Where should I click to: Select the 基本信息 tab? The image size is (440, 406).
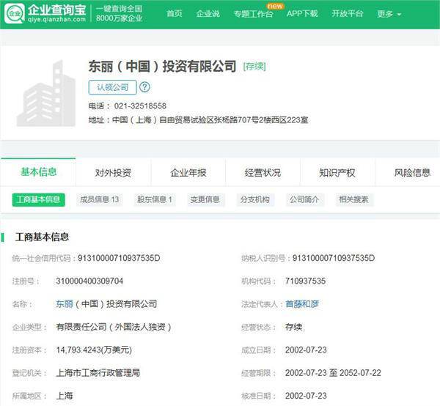click(38, 172)
